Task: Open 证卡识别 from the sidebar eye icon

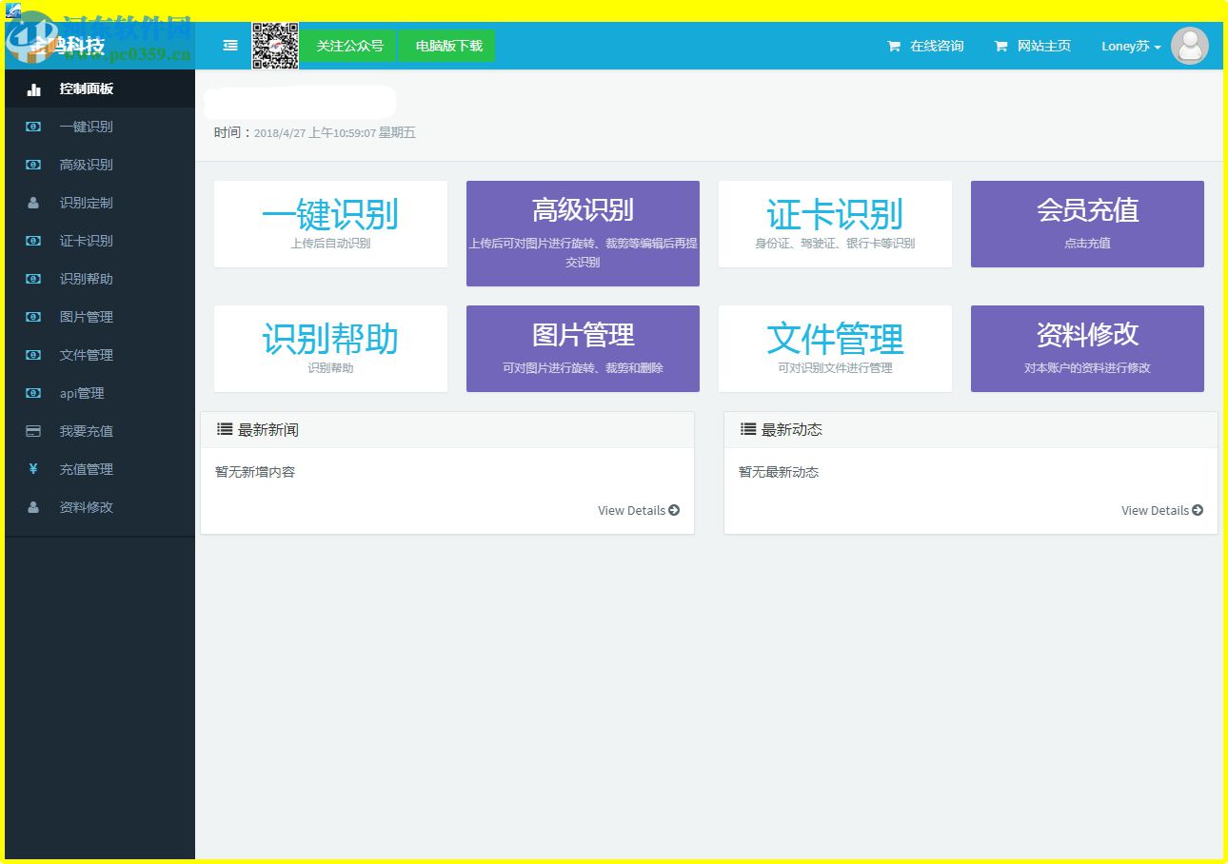Action: (31, 241)
